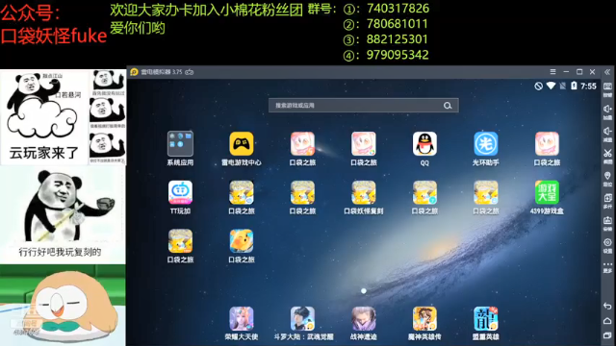Launch 雷电游戏中心 app
This screenshot has height=346, width=616.
(x=242, y=144)
